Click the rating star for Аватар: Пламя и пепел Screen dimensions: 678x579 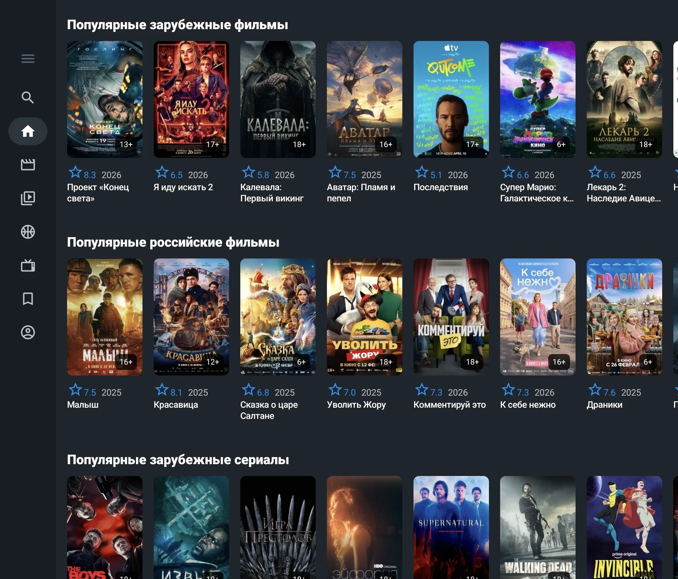click(335, 173)
